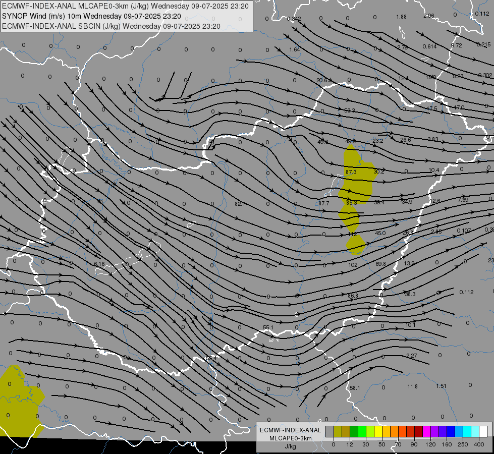Select map value '34.9'
This screenshot has width=494, height=454.
(407, 202)
